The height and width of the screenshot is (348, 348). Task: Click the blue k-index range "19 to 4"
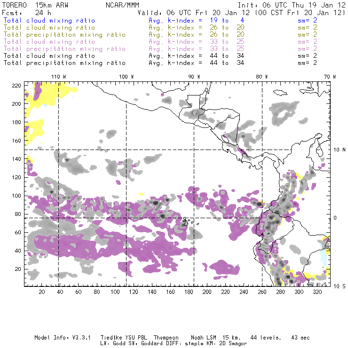(227, 20)
